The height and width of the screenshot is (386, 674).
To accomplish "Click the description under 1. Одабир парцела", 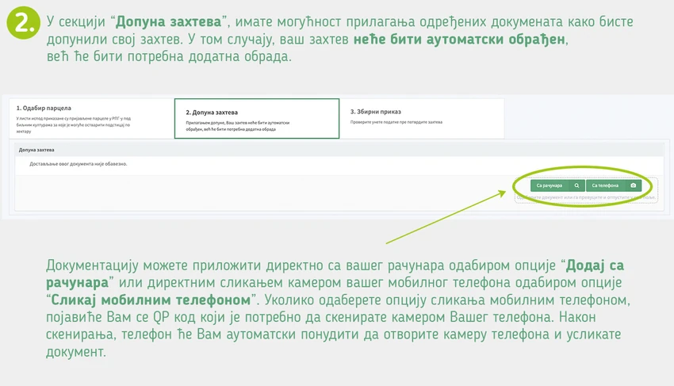I will point(74,124).
